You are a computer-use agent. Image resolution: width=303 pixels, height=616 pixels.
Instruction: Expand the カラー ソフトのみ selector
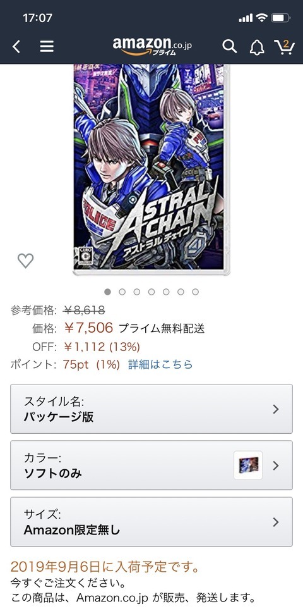151,465
